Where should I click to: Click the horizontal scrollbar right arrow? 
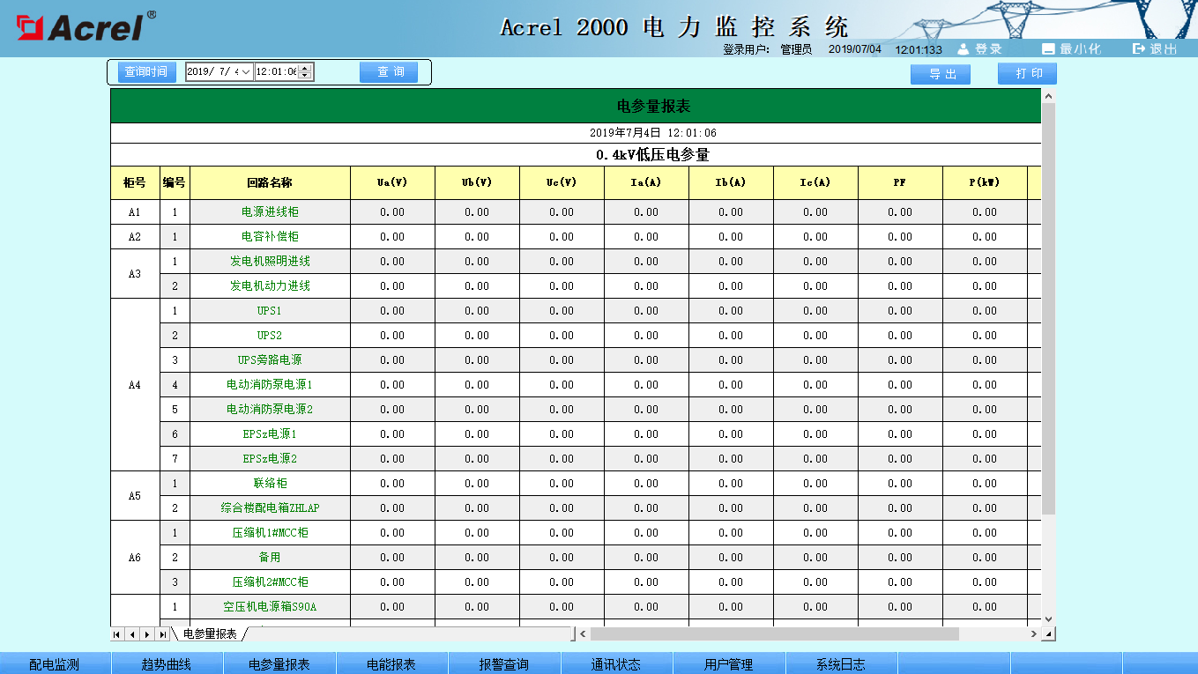(1033, 634)
